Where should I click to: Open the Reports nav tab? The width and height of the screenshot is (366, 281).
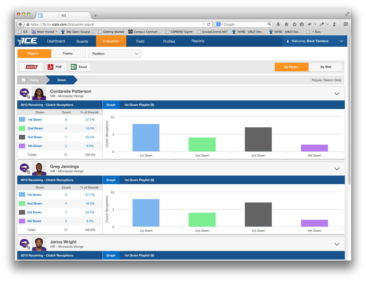(198, 41)
